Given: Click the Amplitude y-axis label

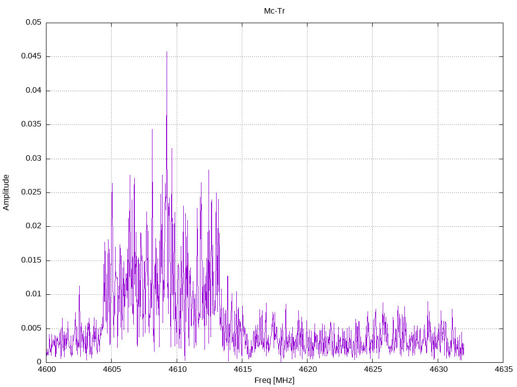Looking at the screenshot, I should (x=7, y=192).
